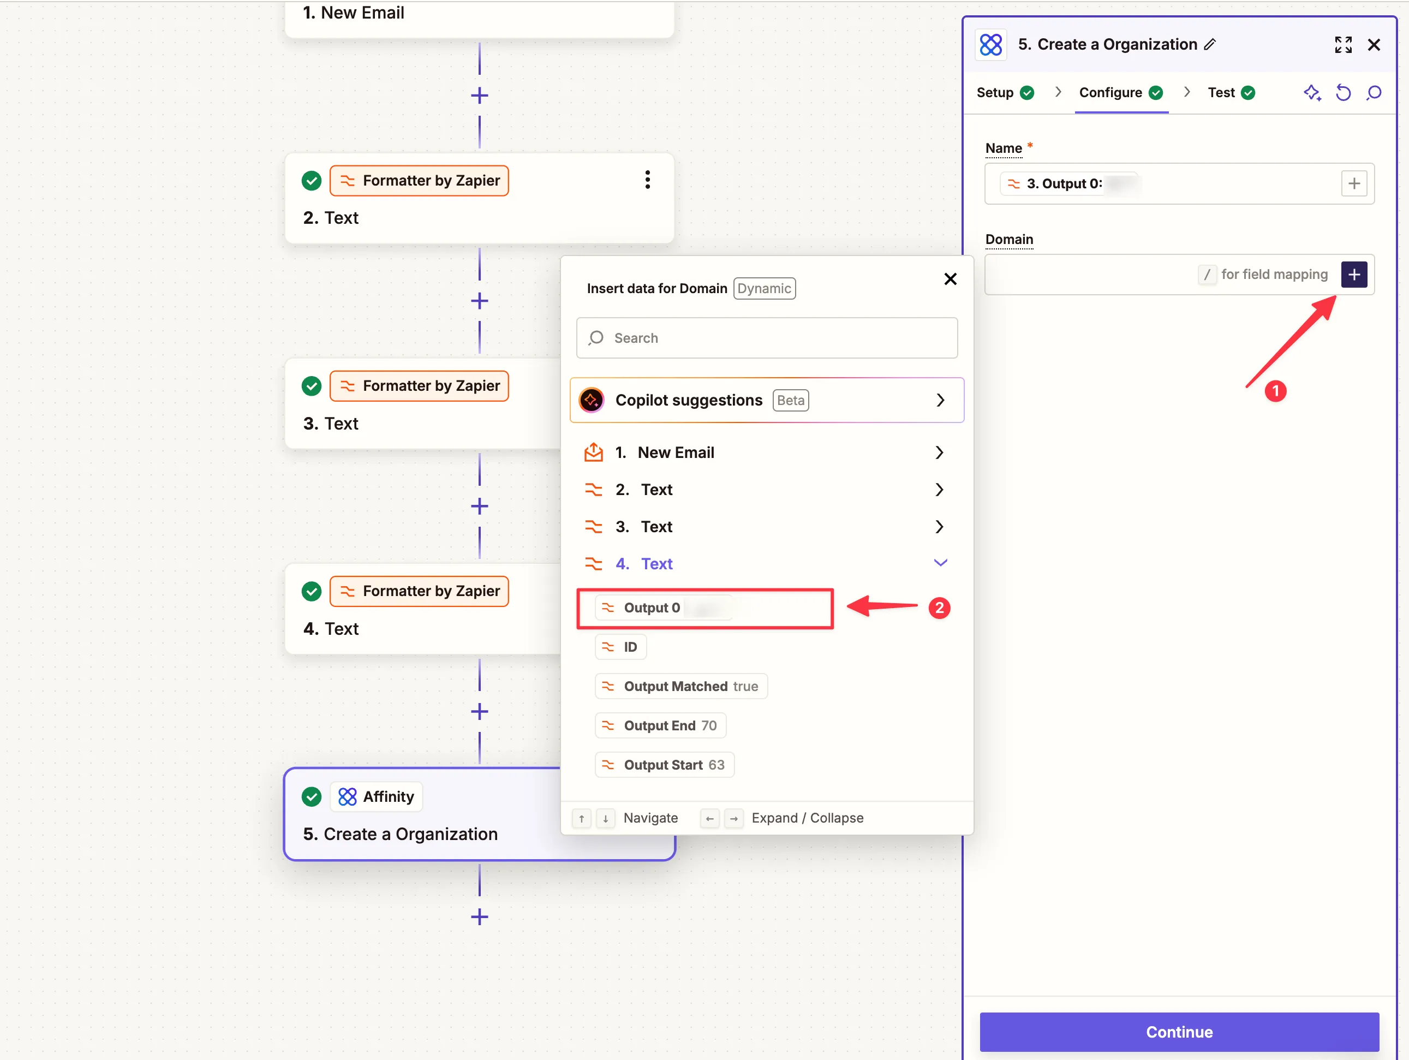Add a step below Create a Organization

pos(479,916)
